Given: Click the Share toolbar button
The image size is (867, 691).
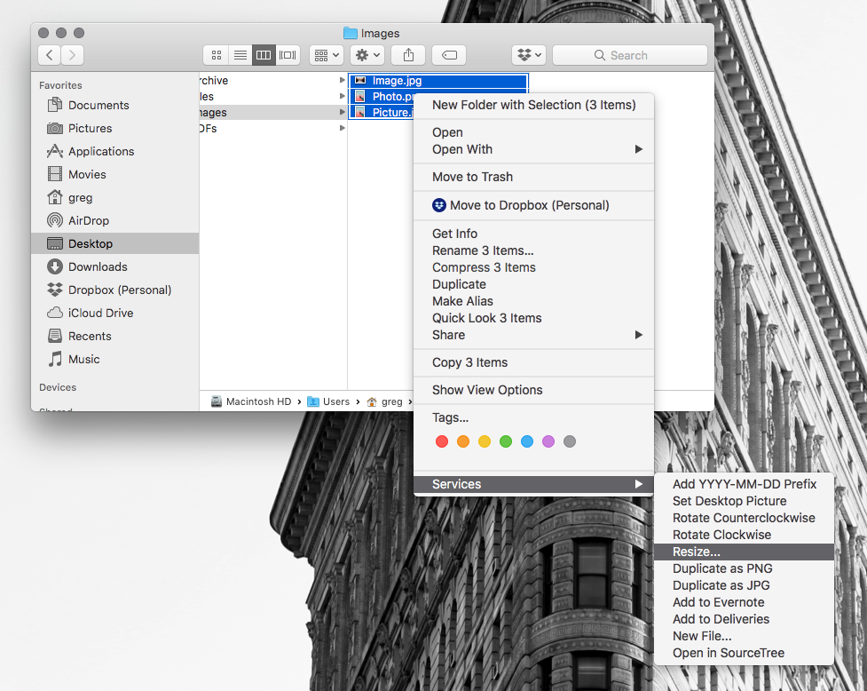Looking at the screenshot, I should (408, 55).
